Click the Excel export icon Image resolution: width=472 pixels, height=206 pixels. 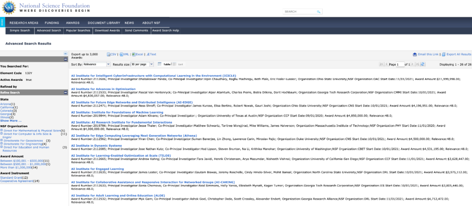tap(134, 55)
